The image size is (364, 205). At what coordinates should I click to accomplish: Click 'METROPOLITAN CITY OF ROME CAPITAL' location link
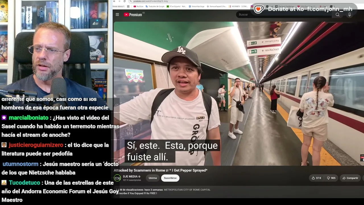(187, 190)
